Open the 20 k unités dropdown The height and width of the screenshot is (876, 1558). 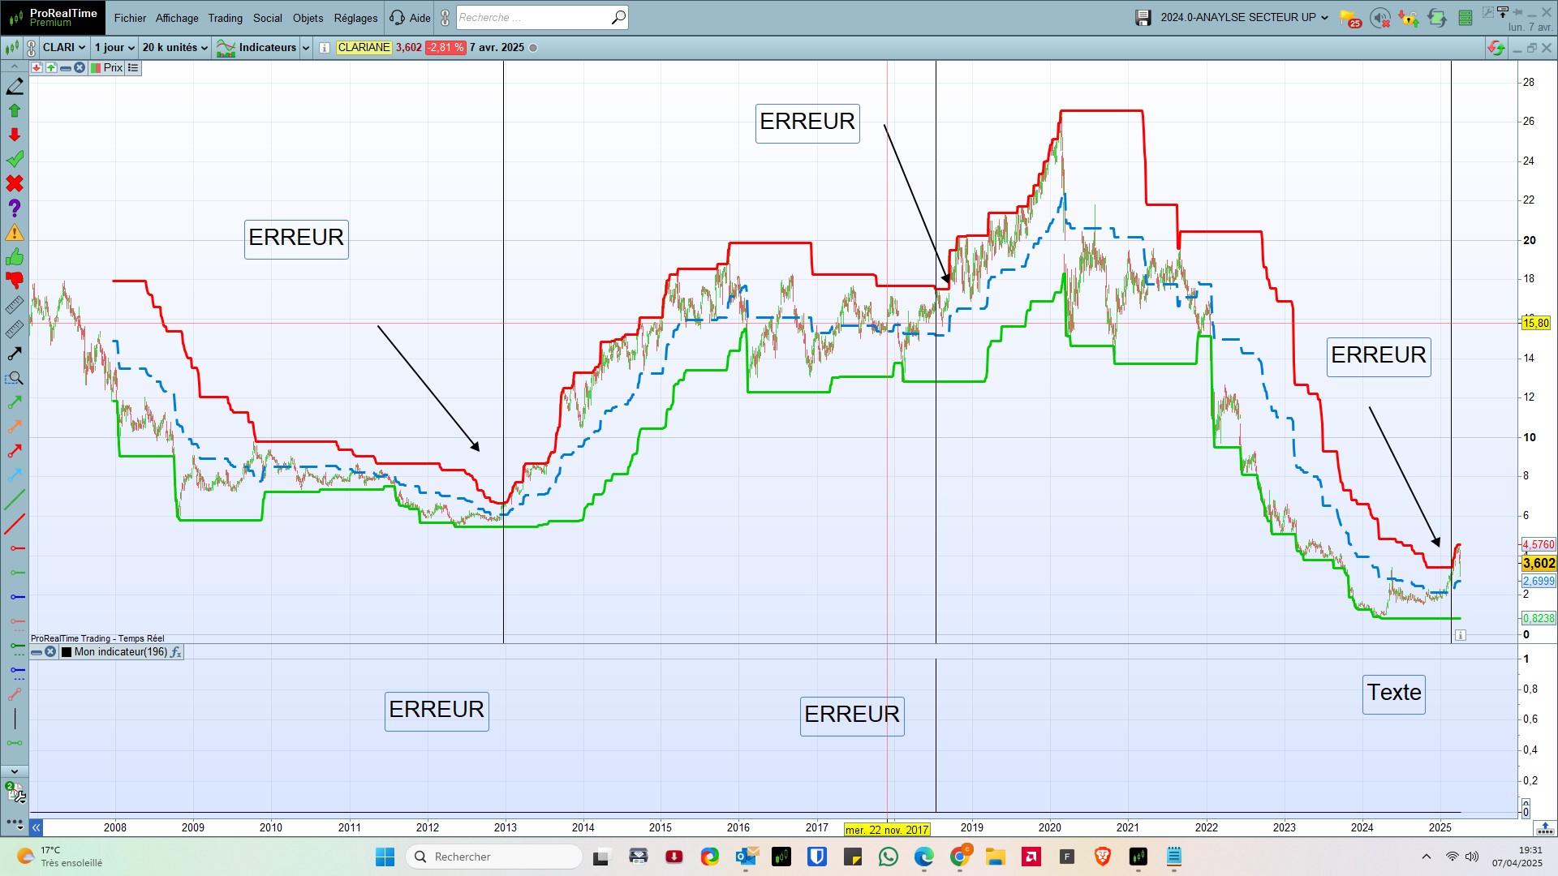coord(174,48)
